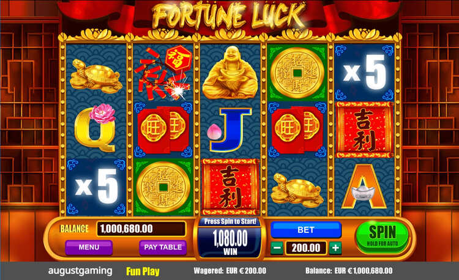Click the x5 multiplier on the fifth reel
Viewport: 459px width, 280px height.
coord(365,72)
